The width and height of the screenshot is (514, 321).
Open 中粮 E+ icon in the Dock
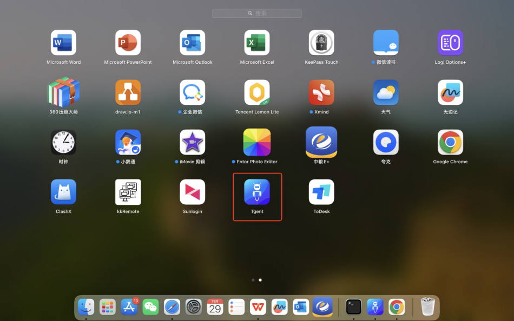322,307
